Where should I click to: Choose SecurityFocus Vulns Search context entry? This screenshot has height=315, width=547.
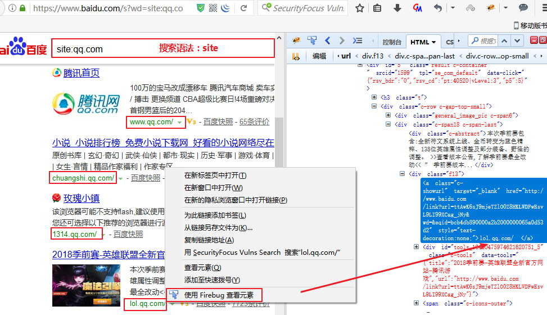261,252
